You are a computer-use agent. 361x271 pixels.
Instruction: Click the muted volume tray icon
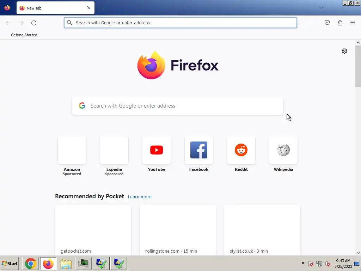[327, 263]
